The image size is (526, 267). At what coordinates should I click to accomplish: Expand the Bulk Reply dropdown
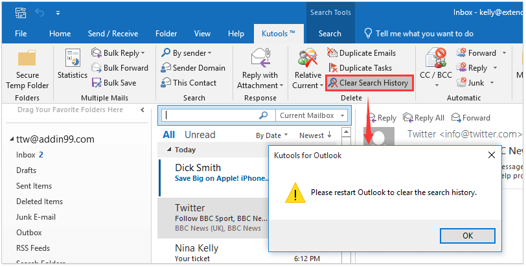point(143,53)
